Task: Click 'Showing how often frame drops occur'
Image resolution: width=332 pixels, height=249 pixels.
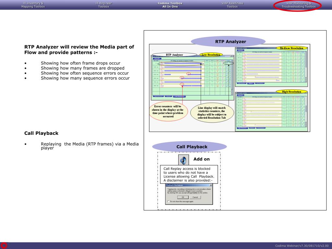Action: pos(80,63)
